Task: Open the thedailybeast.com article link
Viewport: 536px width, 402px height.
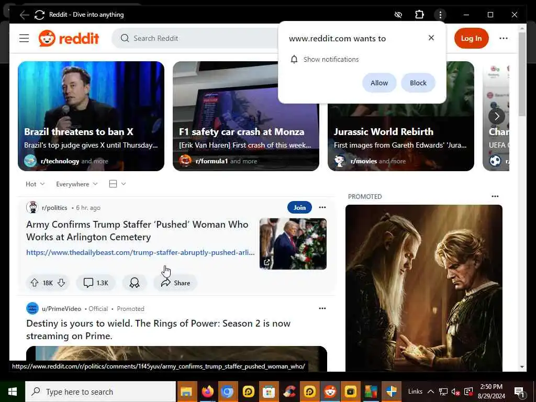Action: pos(140,252)
